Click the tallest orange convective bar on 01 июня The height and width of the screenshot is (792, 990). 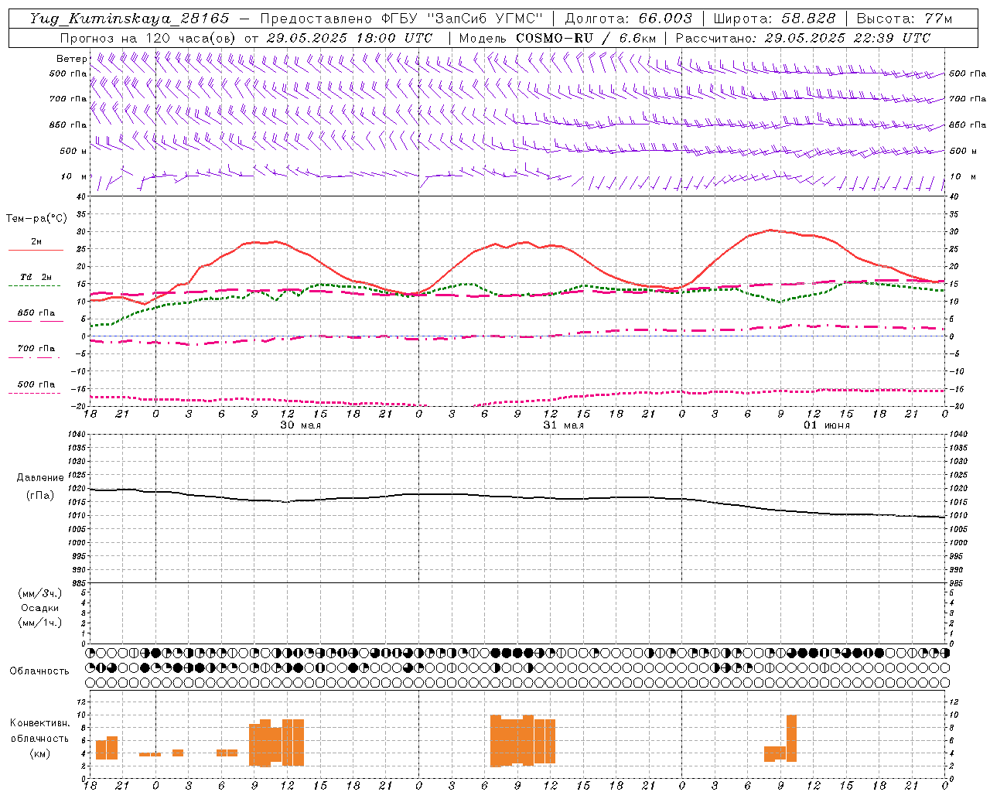791,738
